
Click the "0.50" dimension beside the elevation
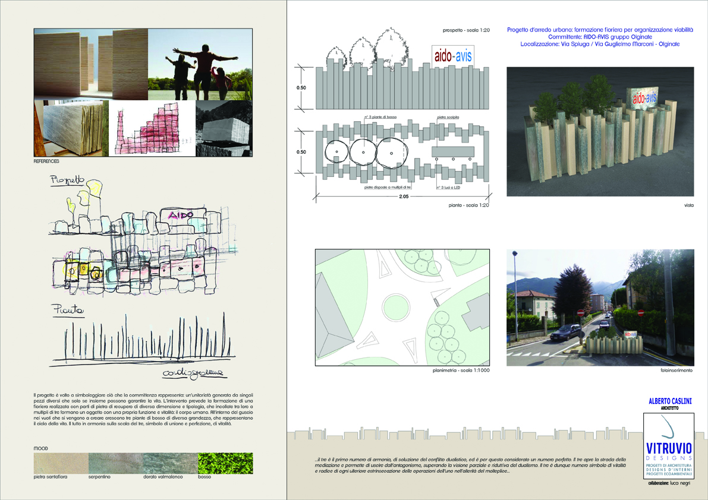tap(301, 88)
